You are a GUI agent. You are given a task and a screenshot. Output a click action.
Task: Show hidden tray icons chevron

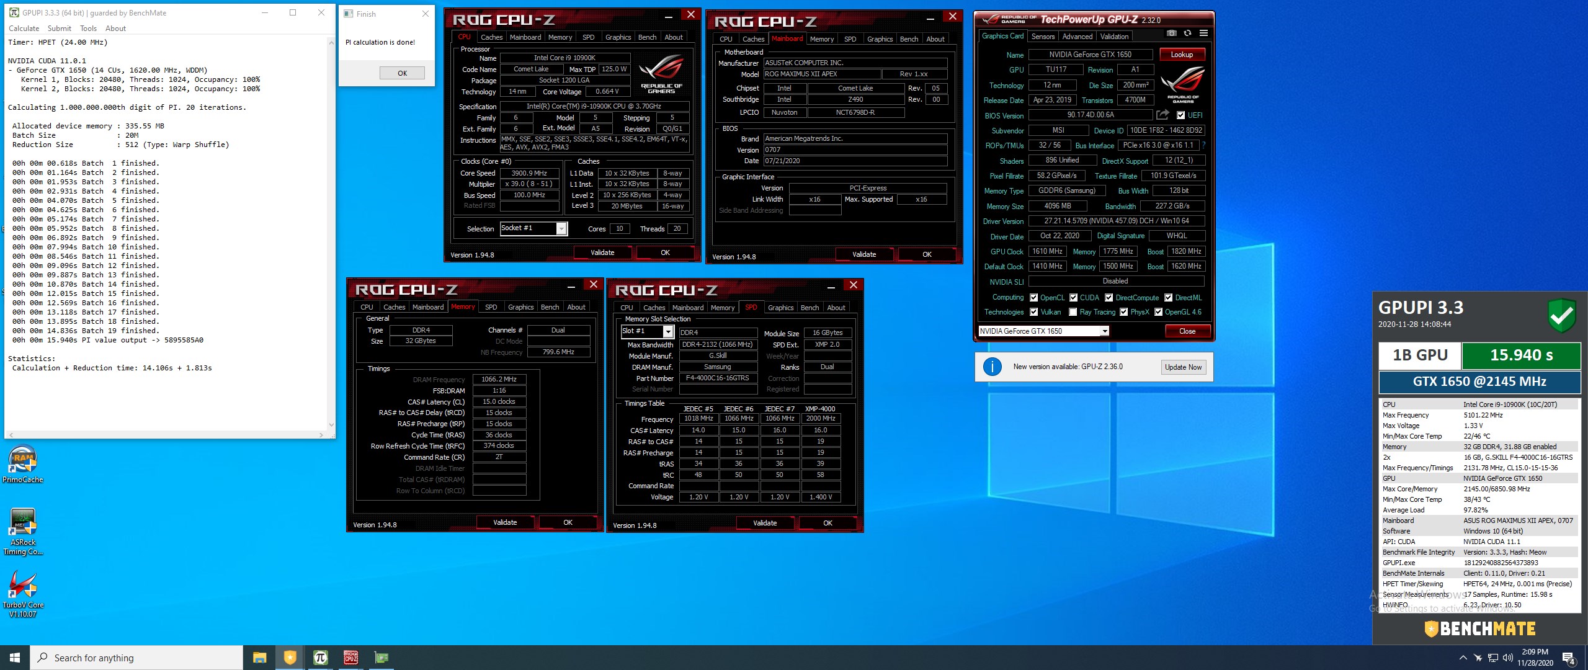tap(1463, 658)
